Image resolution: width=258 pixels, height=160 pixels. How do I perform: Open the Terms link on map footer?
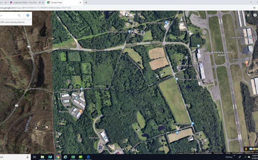tap(228, 153)
